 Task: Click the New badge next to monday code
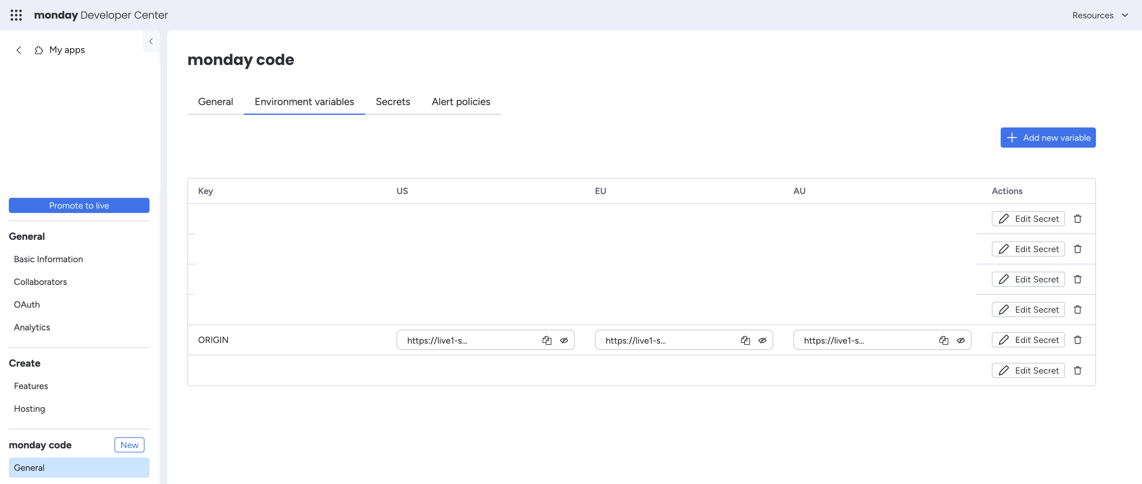129,445
